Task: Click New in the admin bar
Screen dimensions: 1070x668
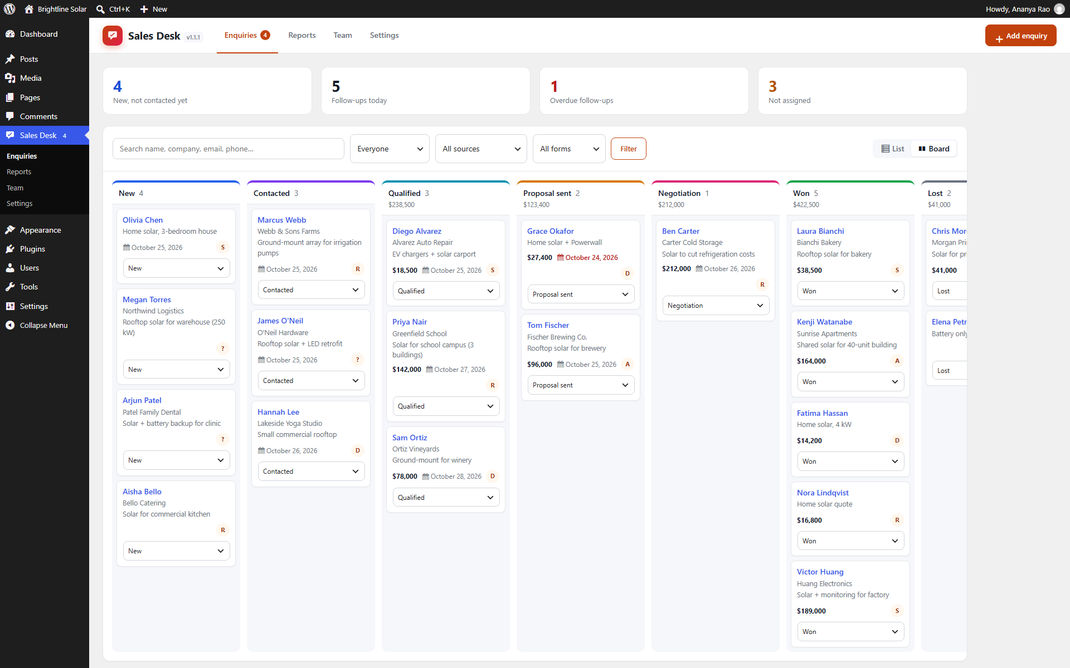Action: click(153, 9)
